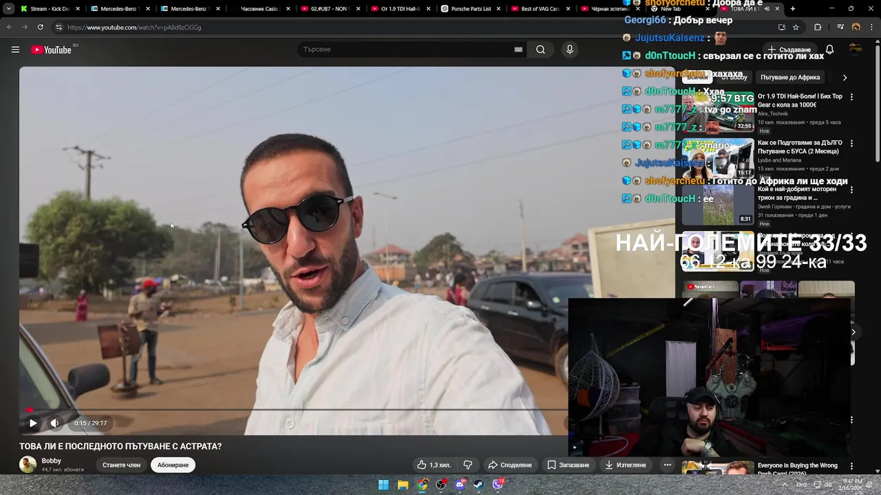Open the account avatar menu
Screen dimensions: 881x495
pyautogui.click(x=856, y=49)
